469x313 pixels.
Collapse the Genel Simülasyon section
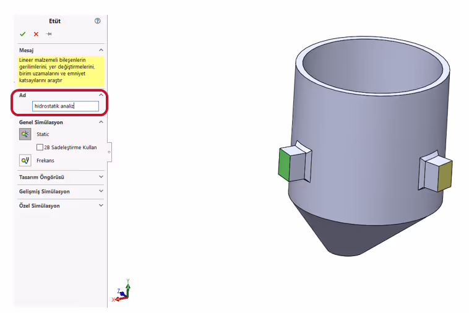(x=101, y=122)
